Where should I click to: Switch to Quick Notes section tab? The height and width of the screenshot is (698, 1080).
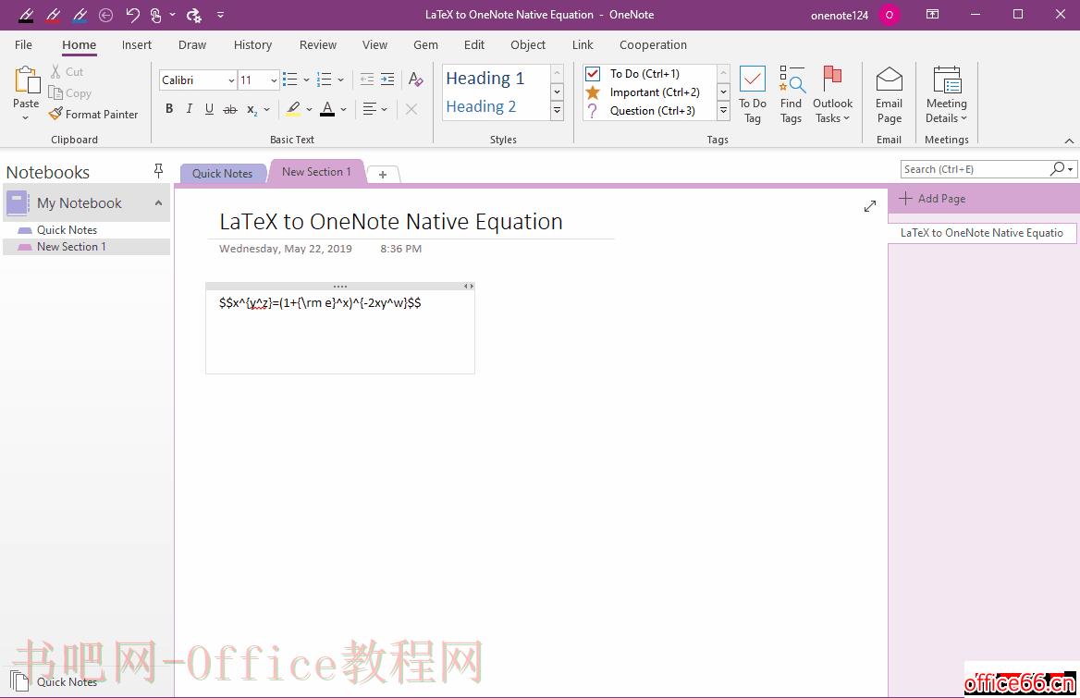223,174
